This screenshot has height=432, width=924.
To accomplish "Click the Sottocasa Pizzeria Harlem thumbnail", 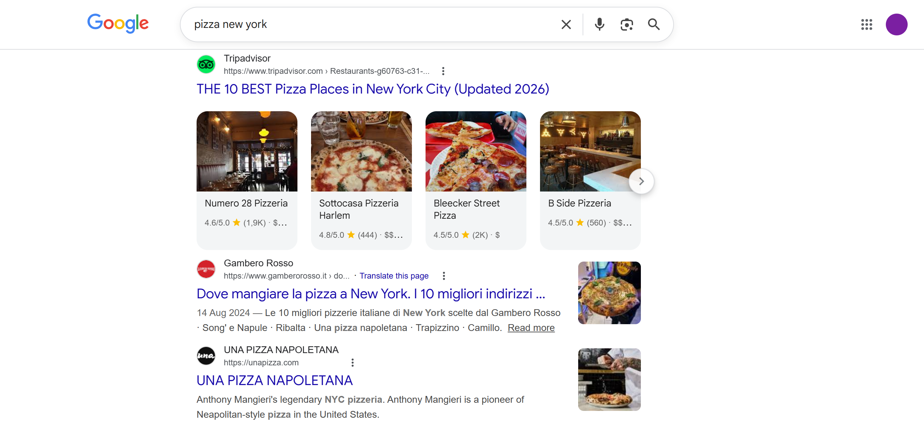I will click(x=361, y=151).
